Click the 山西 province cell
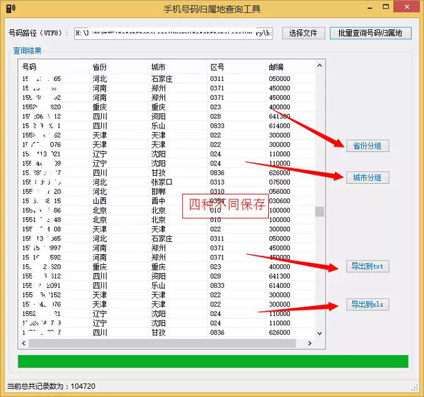The width and height of the screenshot is (424, 397). (x=100, y=201)
